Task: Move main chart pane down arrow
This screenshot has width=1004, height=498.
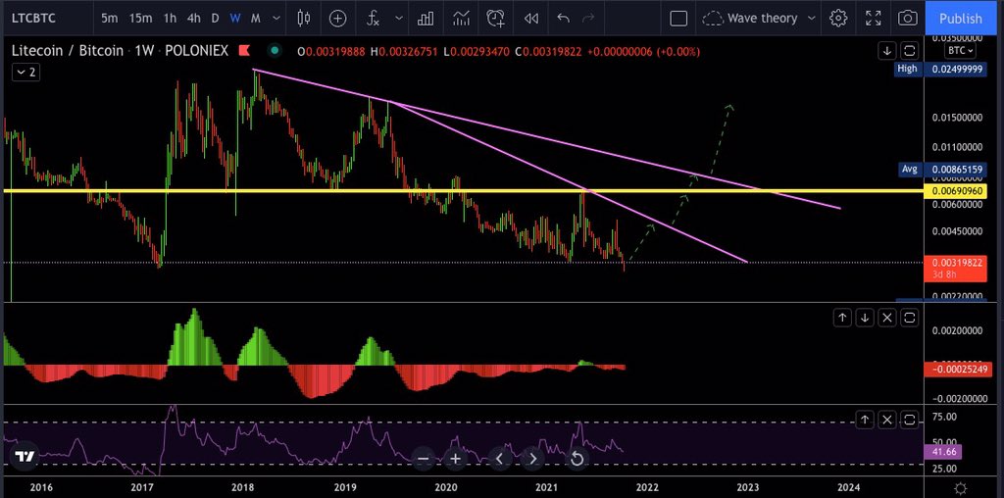Action: (x=887, y=51)
